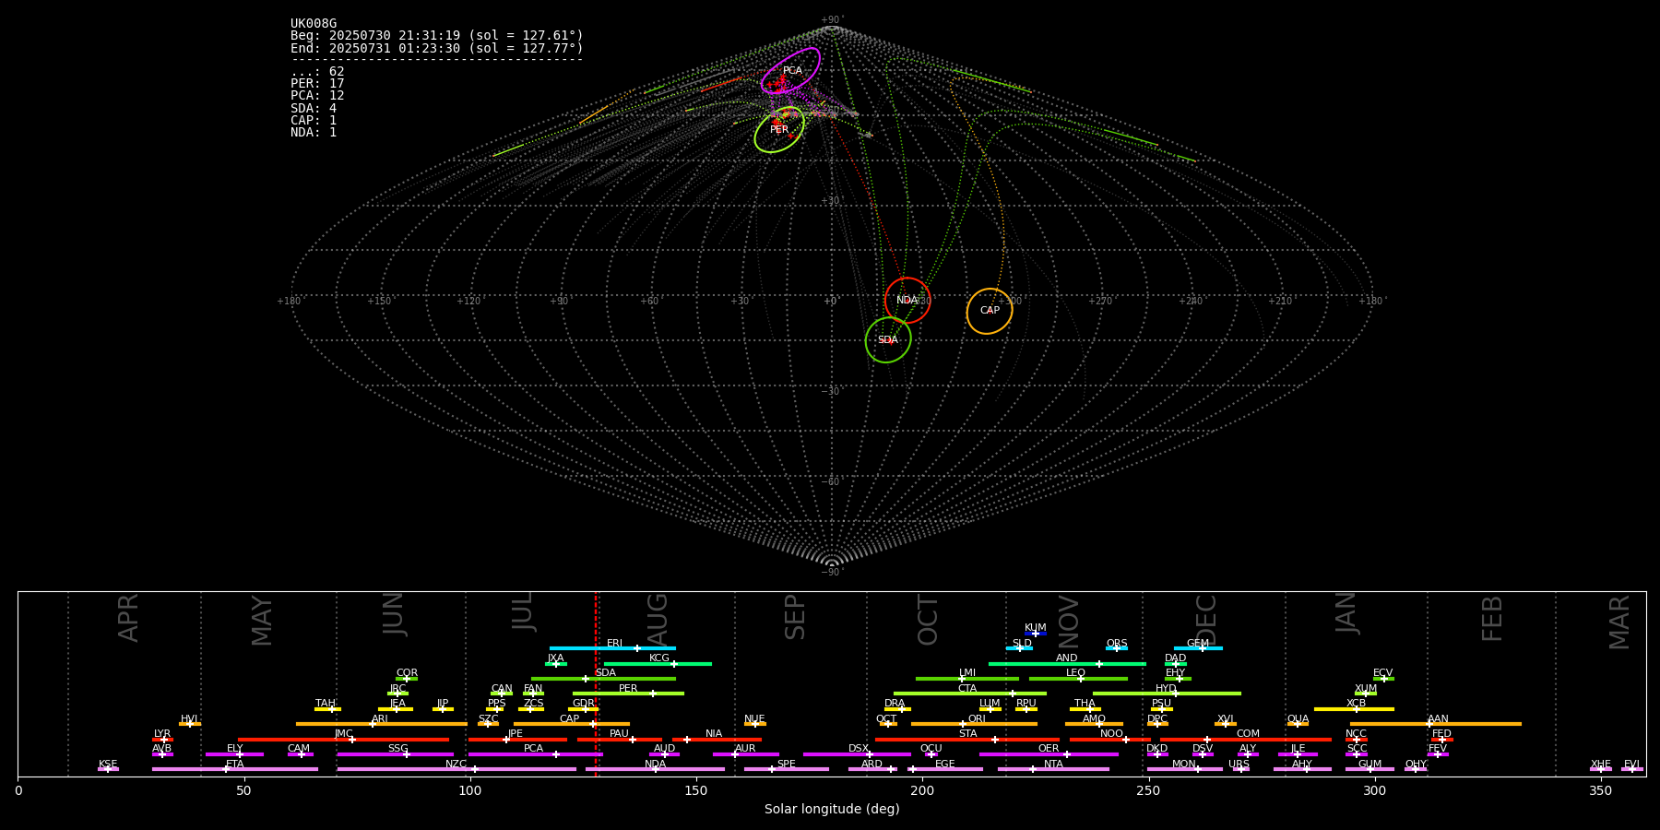Click the URS shower label in timeline
This screenshot has height=830, width=1660.
pos(1239,764)
